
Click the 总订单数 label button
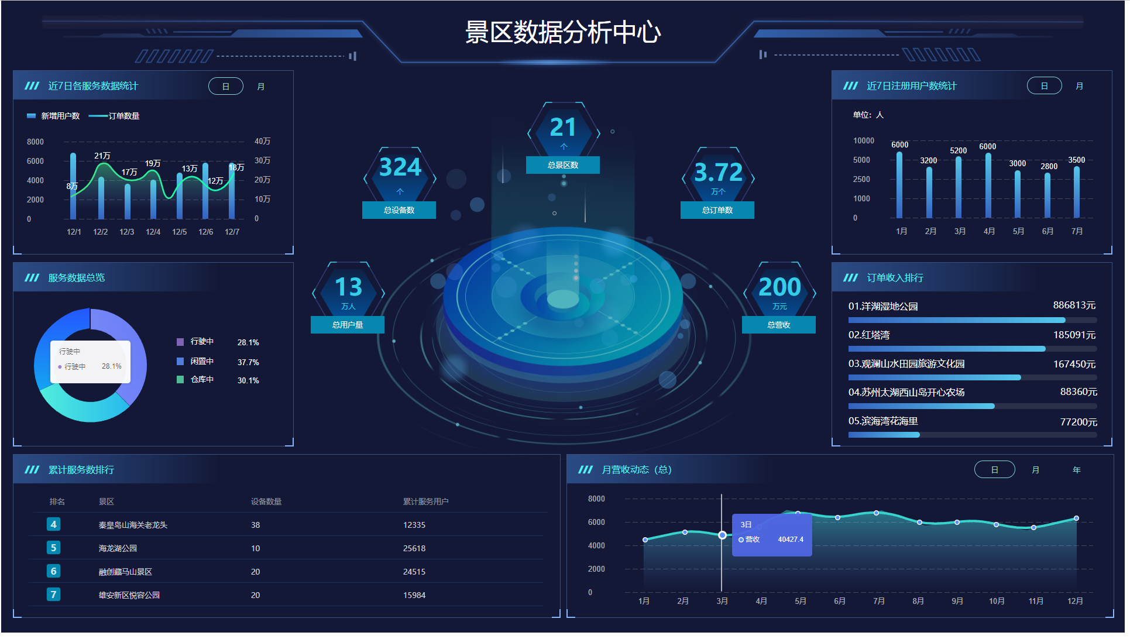click(x=717, y=211)
